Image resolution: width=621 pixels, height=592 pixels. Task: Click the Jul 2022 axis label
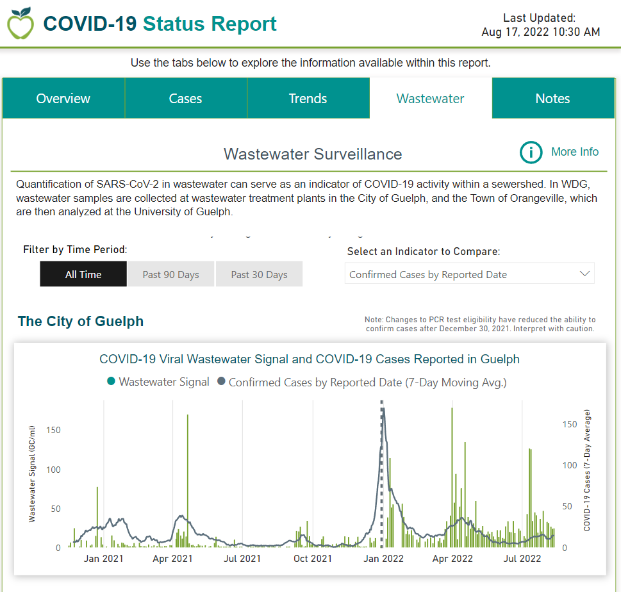tap(522, 558)
